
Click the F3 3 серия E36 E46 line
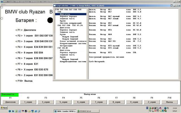(x=34, y=41)
